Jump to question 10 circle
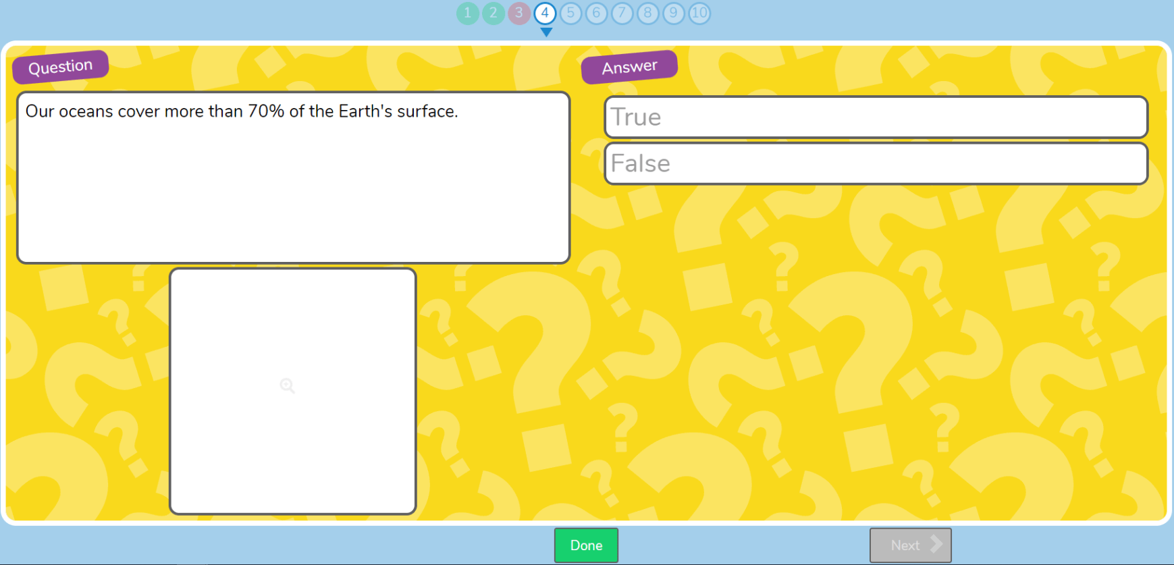Image resolution: width=1174 pixels, height=565 pixels. pos(699,13)
